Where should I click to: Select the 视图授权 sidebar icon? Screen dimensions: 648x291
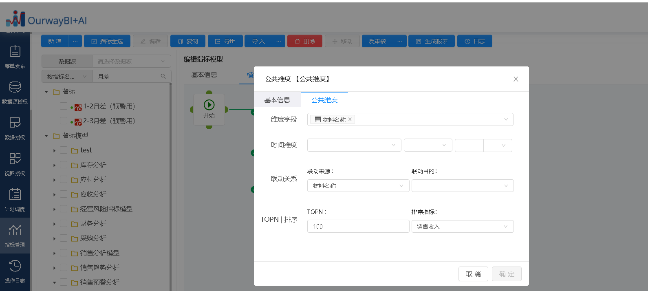click(15, 159)
